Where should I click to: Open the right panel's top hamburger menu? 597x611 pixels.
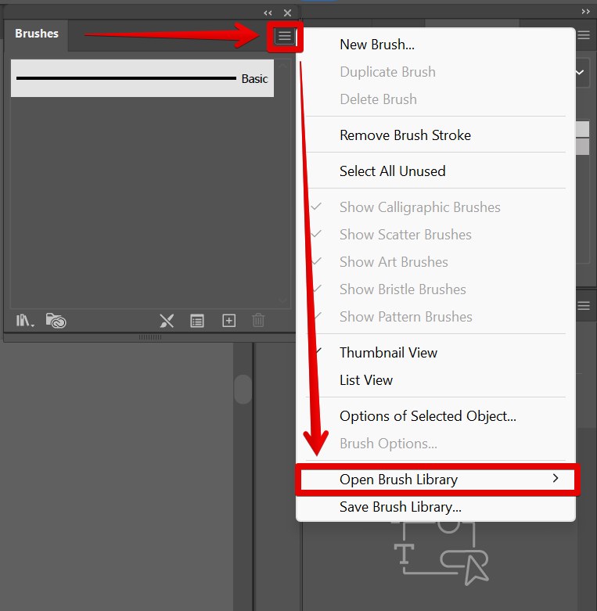584,35
